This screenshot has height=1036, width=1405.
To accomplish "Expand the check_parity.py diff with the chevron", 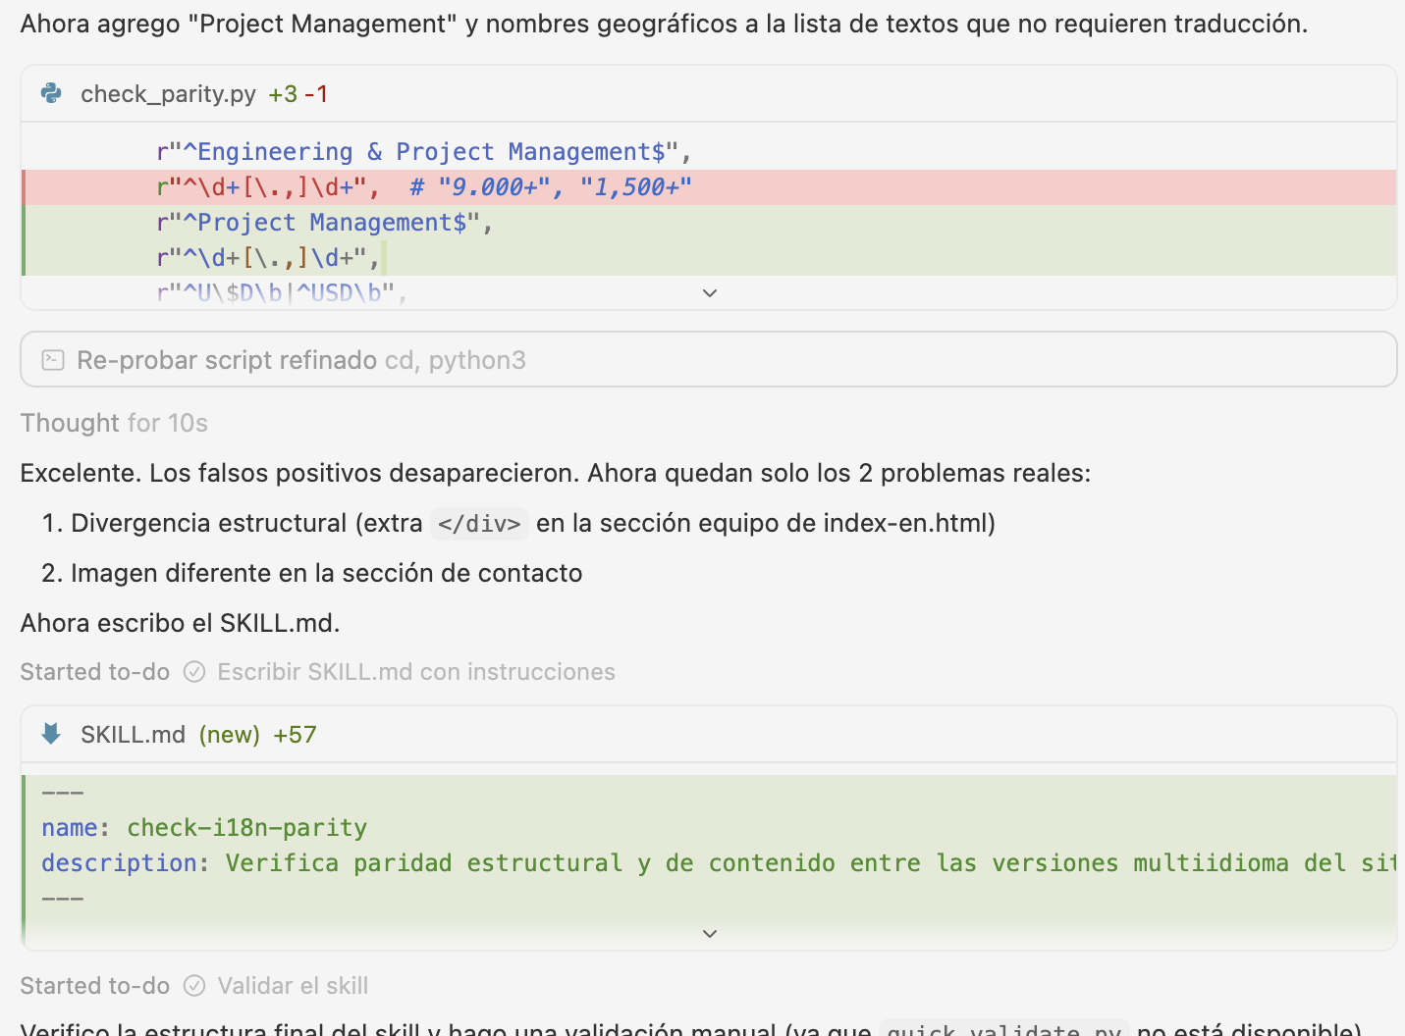I will [x=710, y=293].
